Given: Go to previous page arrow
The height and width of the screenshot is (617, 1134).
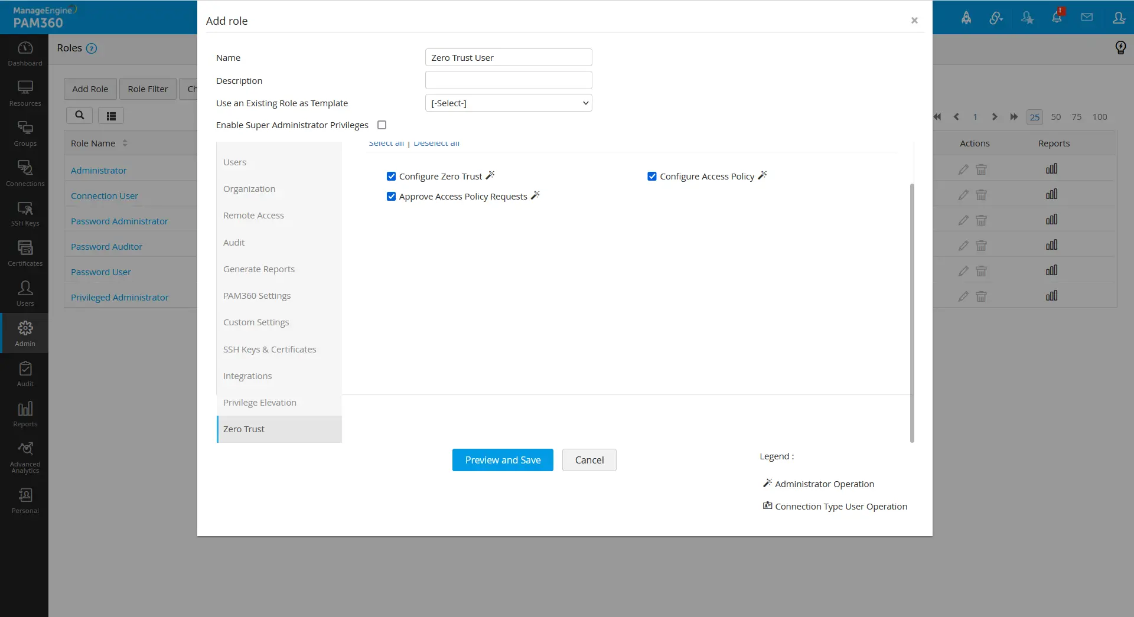Looking at the screenshot, I should [956, 117].
